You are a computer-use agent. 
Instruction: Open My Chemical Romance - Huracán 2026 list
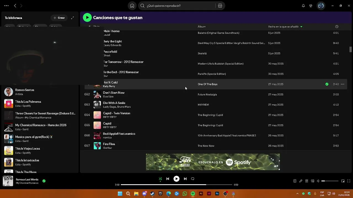click(x=40, y=127)
